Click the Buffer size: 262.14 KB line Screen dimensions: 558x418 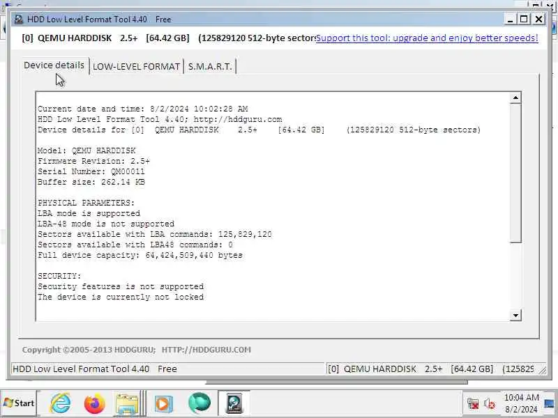pyautogui.click(x=91, y=182)
